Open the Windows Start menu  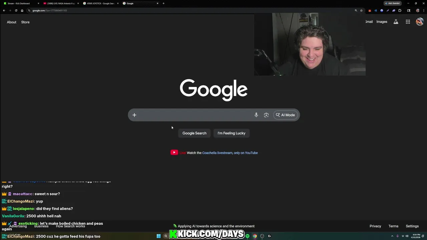[158, 236]
